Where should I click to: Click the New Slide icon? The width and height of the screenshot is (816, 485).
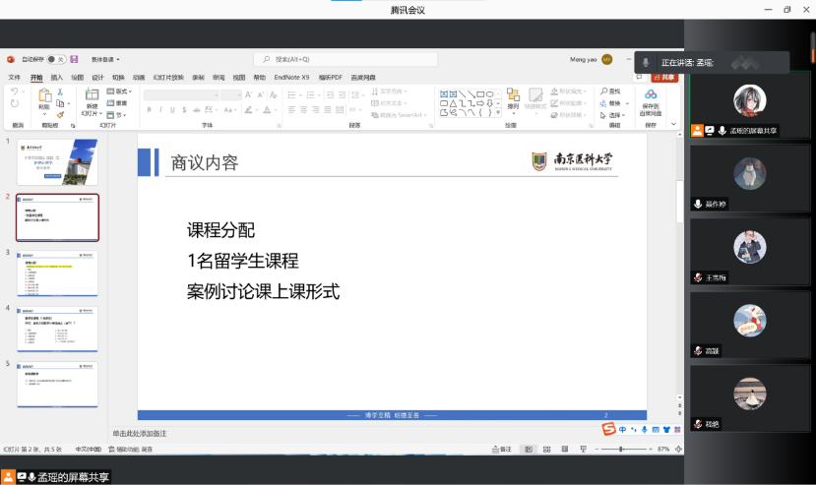[x=91, y=99]
